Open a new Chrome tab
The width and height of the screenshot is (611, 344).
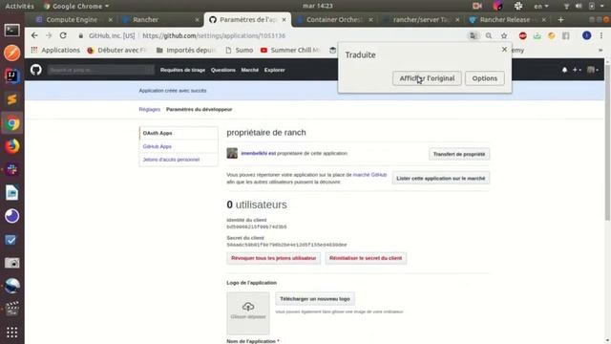(x=560, y=19)
